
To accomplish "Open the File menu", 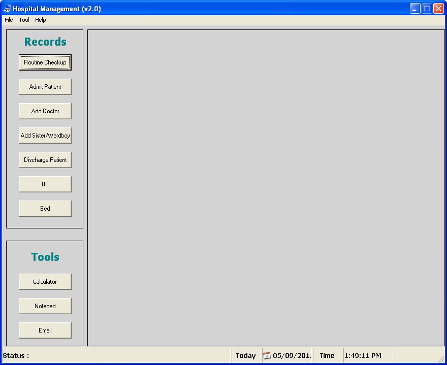I will pos(8,20).
